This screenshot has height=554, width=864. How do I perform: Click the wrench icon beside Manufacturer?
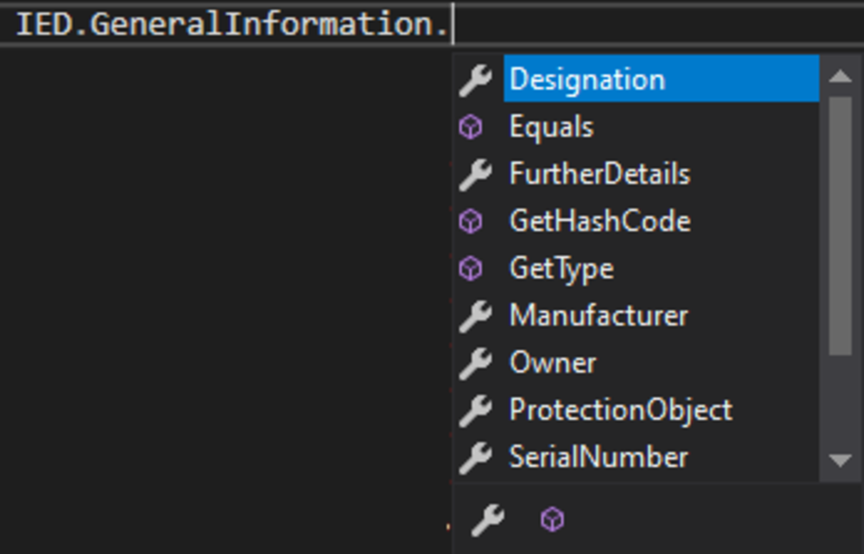(x=475, y=317)
